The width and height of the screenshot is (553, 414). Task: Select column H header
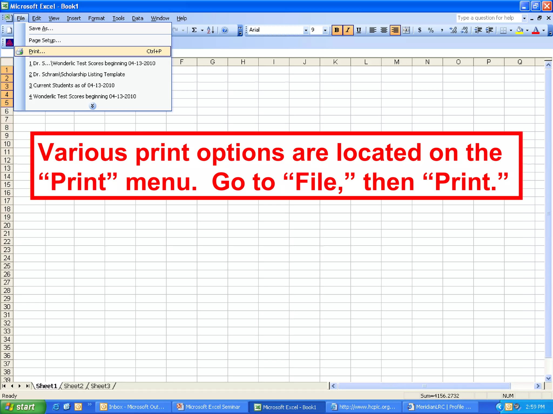tap(243, 62)
